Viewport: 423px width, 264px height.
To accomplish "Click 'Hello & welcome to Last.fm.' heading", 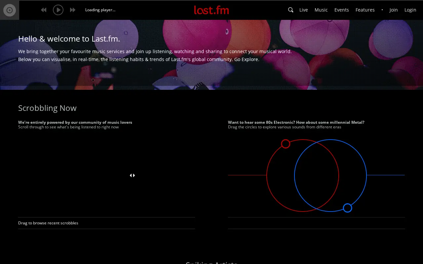I will tap(69, 39).
